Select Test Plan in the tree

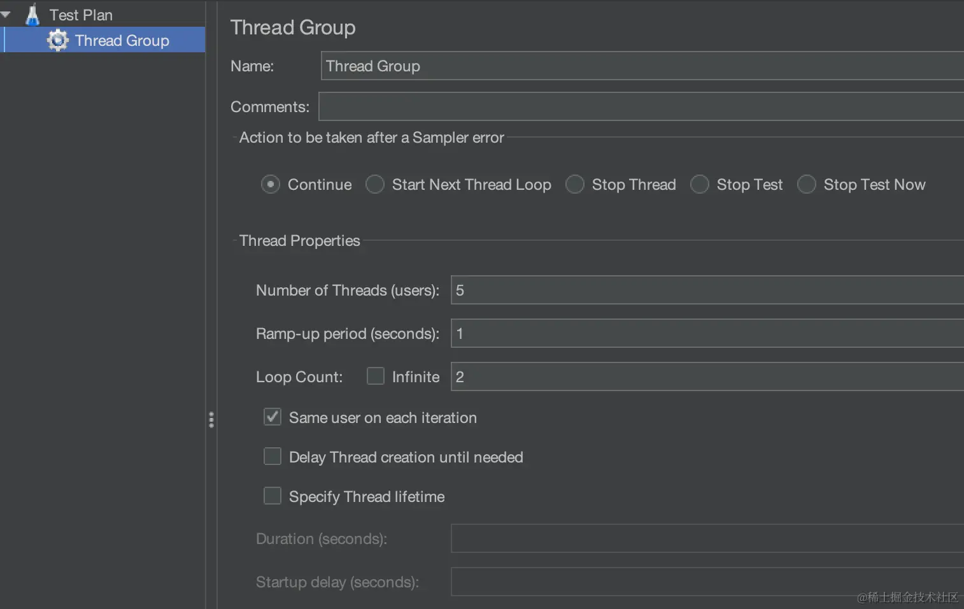point(82,14)
